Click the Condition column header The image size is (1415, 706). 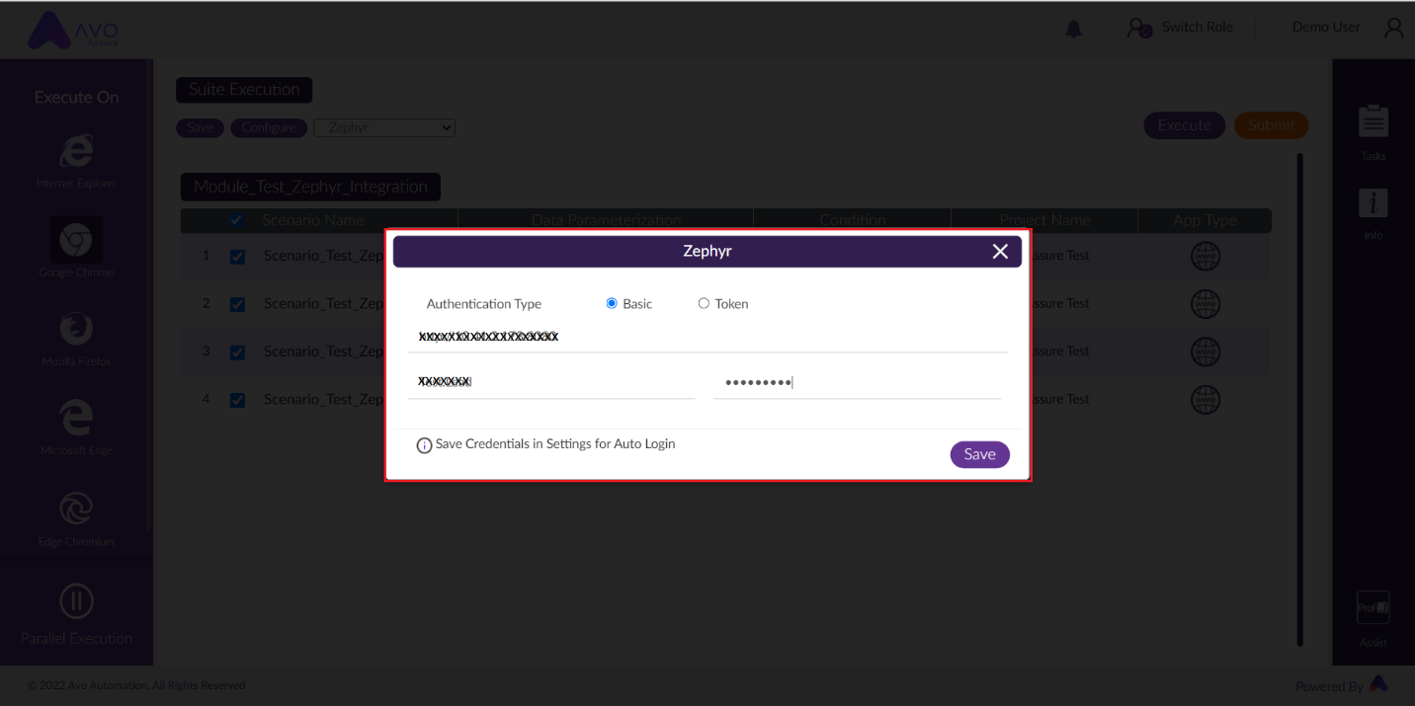pos(853,220)
